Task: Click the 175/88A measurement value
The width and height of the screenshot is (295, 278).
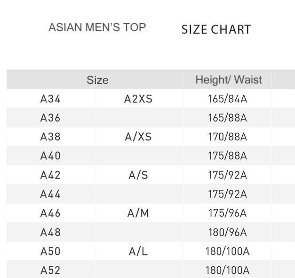Action: pyautogui.click(x=227, y=156)
